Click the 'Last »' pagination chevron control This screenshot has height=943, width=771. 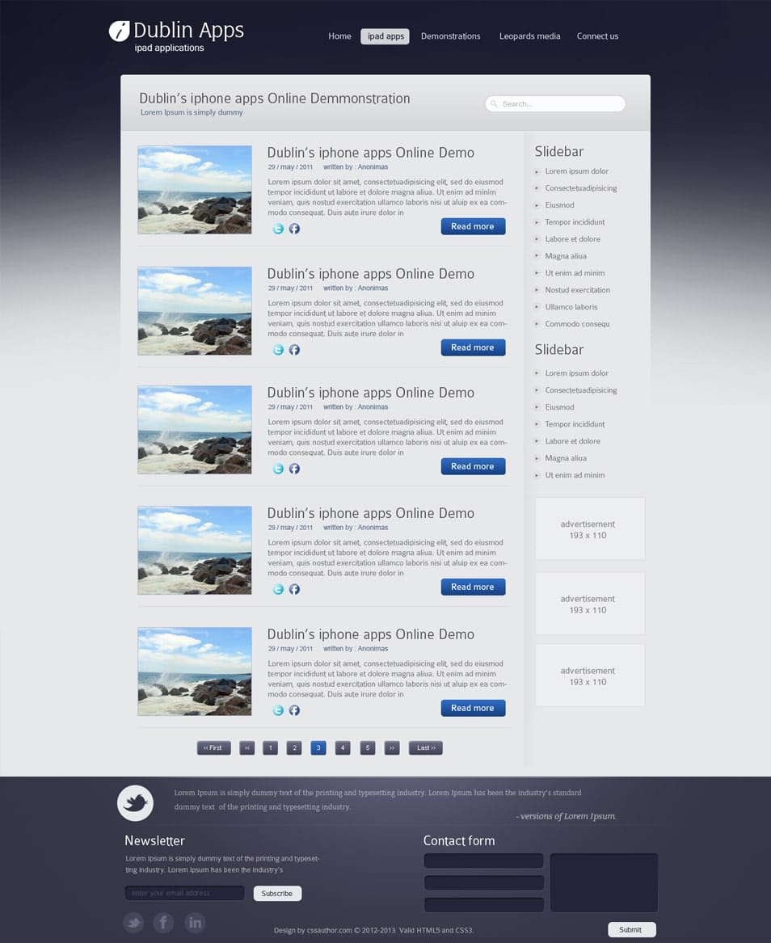425,747
